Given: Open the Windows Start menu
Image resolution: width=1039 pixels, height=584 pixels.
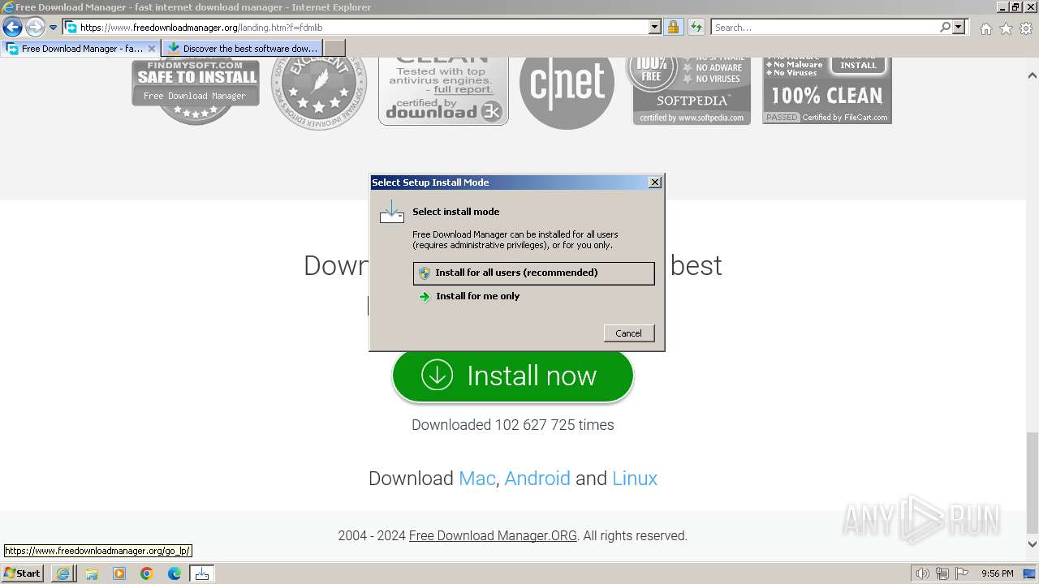Looking at the screenshot, I should (22, 573).
